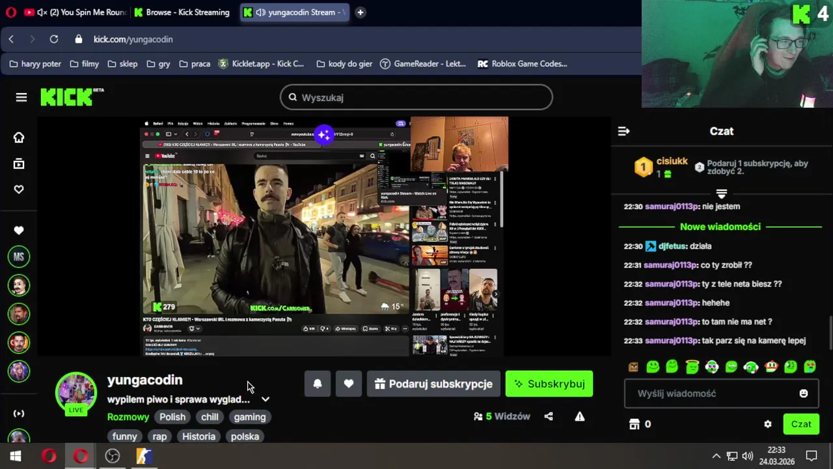Click the yungacodin channel avatar
Viewport: 833px width, 469px height.
tap(76, 393)
